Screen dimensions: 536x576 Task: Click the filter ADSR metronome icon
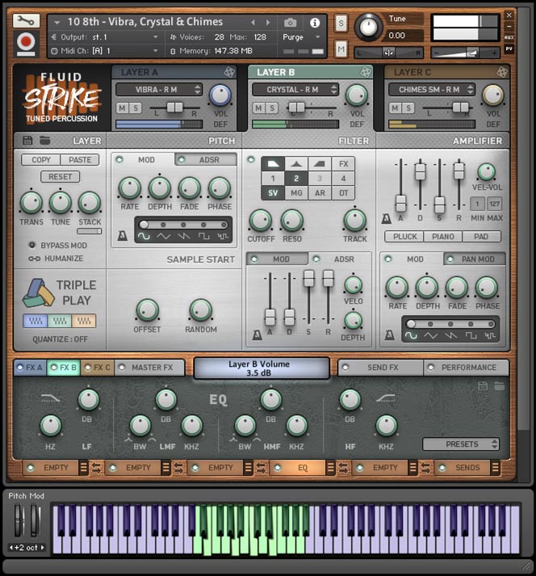pos(257,334)
